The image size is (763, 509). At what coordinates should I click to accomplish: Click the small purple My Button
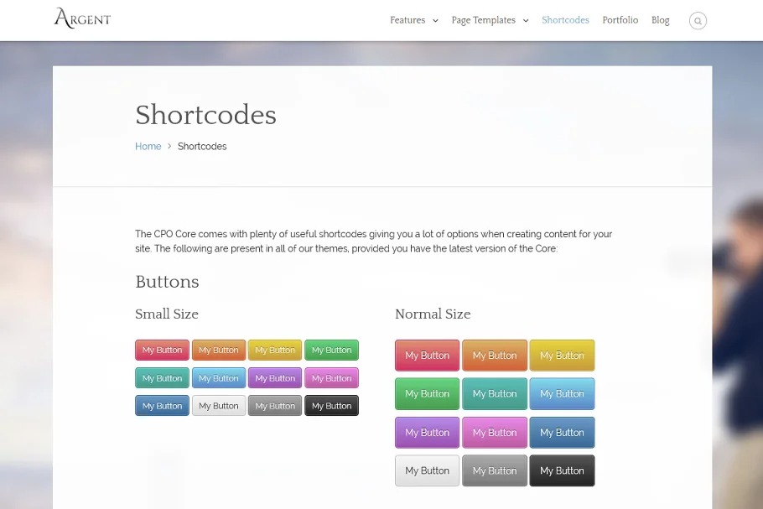pos(275,378)
